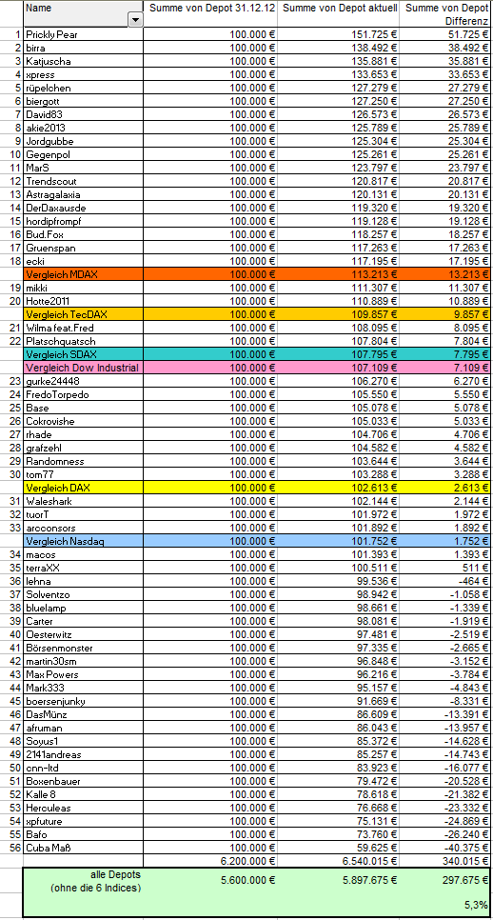Select the 'Vergleich TecDAX' cell
The image size is (493, 920).
tap(83, 314)
